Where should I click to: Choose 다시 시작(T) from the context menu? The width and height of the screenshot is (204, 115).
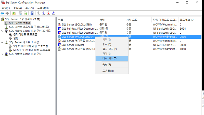point(112,58)
